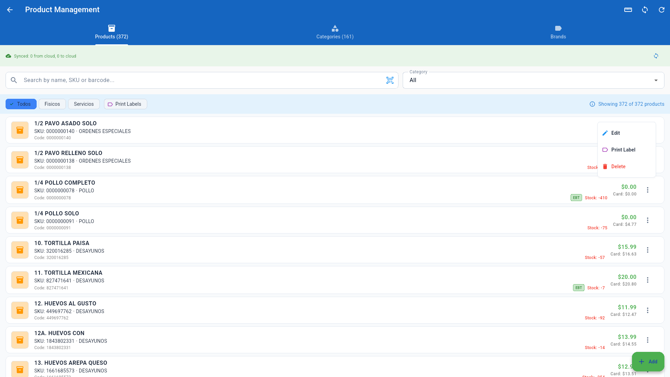Click the Synced: 0 from cloud status text

[x=45, y=56]
